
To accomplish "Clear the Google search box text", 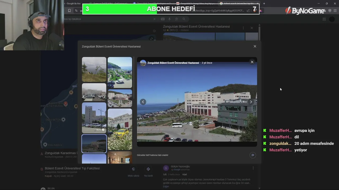I will [154, 19].
